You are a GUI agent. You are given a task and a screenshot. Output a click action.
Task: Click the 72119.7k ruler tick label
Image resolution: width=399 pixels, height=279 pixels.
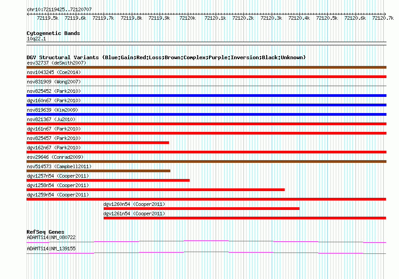coord(103,18)
